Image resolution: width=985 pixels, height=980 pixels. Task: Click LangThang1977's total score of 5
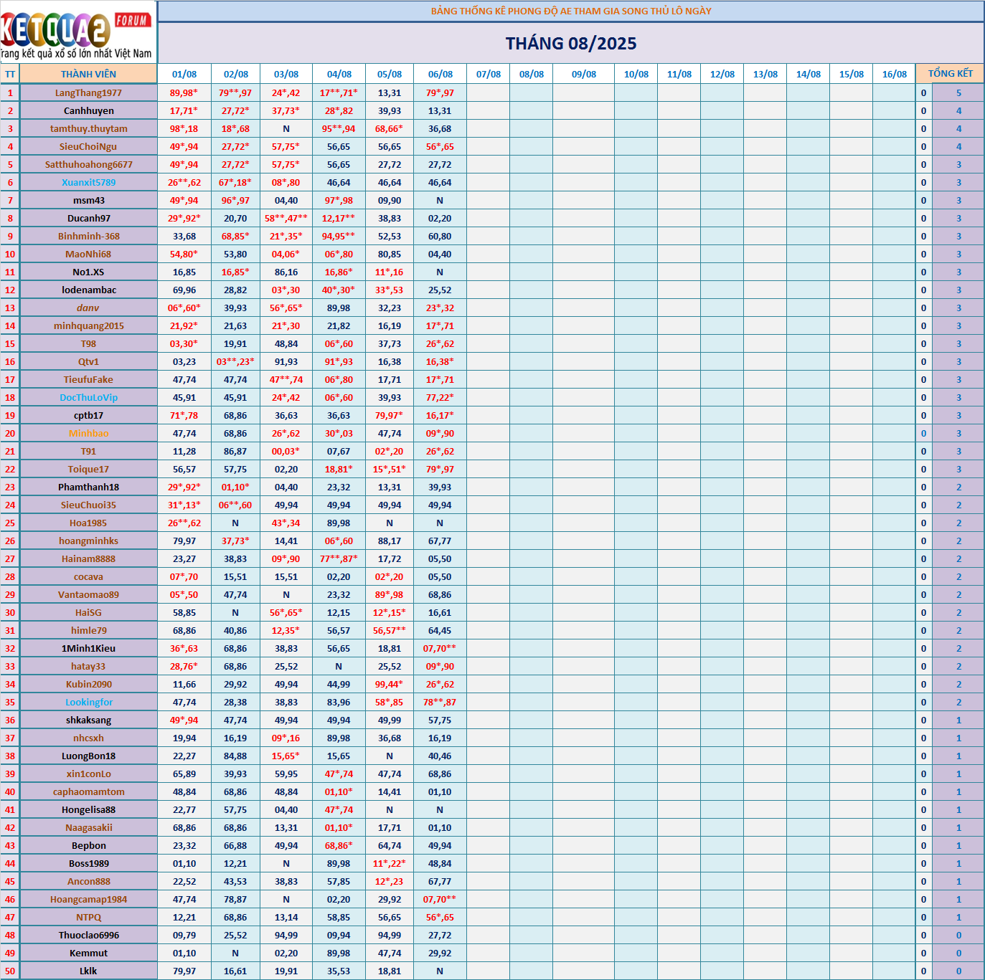point(958,92)
